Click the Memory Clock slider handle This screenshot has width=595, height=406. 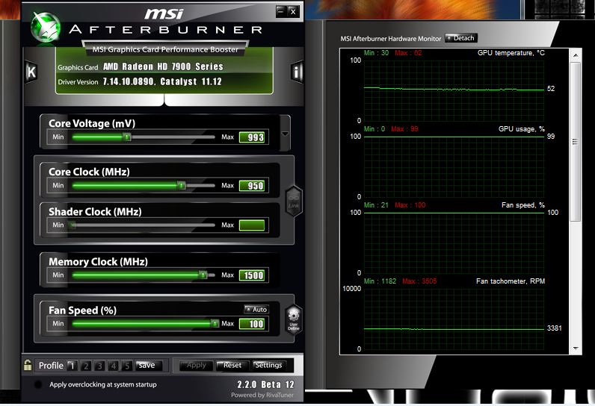pyautogui.click(x=203, y=275)
